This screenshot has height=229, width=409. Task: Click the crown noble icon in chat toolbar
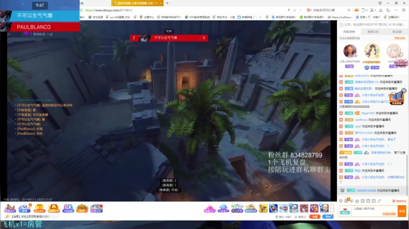point(357,201)
